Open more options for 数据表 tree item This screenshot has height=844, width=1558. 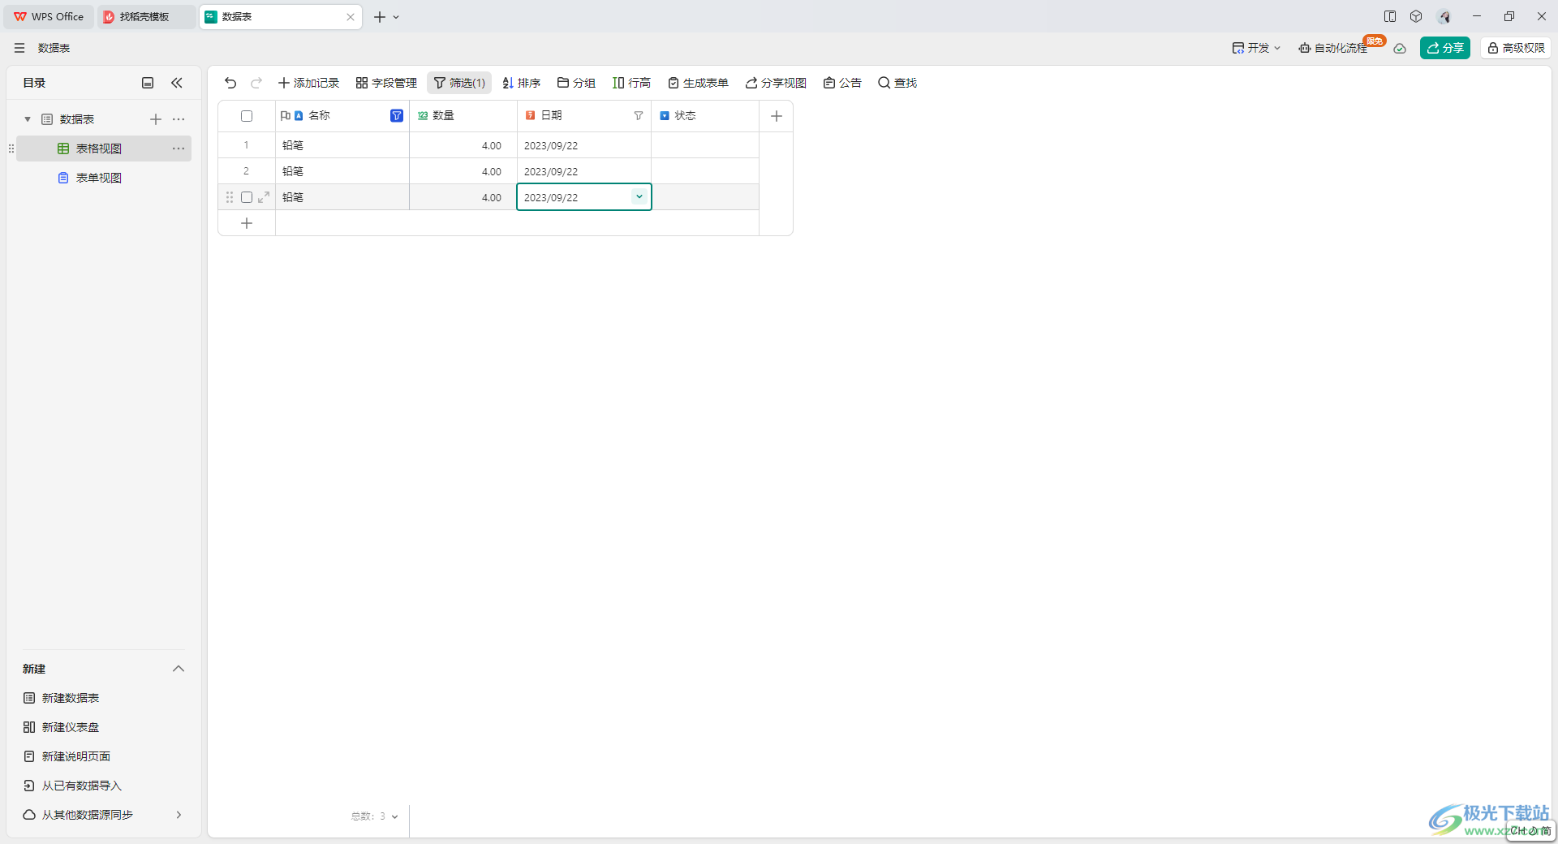179,119
